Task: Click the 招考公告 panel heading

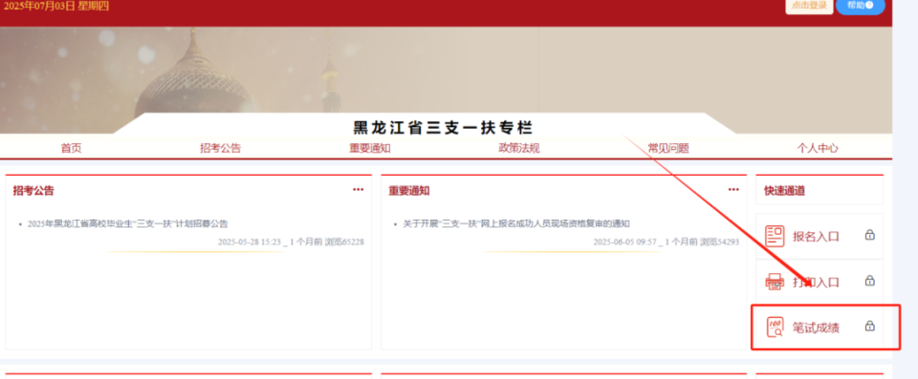Action: click(33, 191)
